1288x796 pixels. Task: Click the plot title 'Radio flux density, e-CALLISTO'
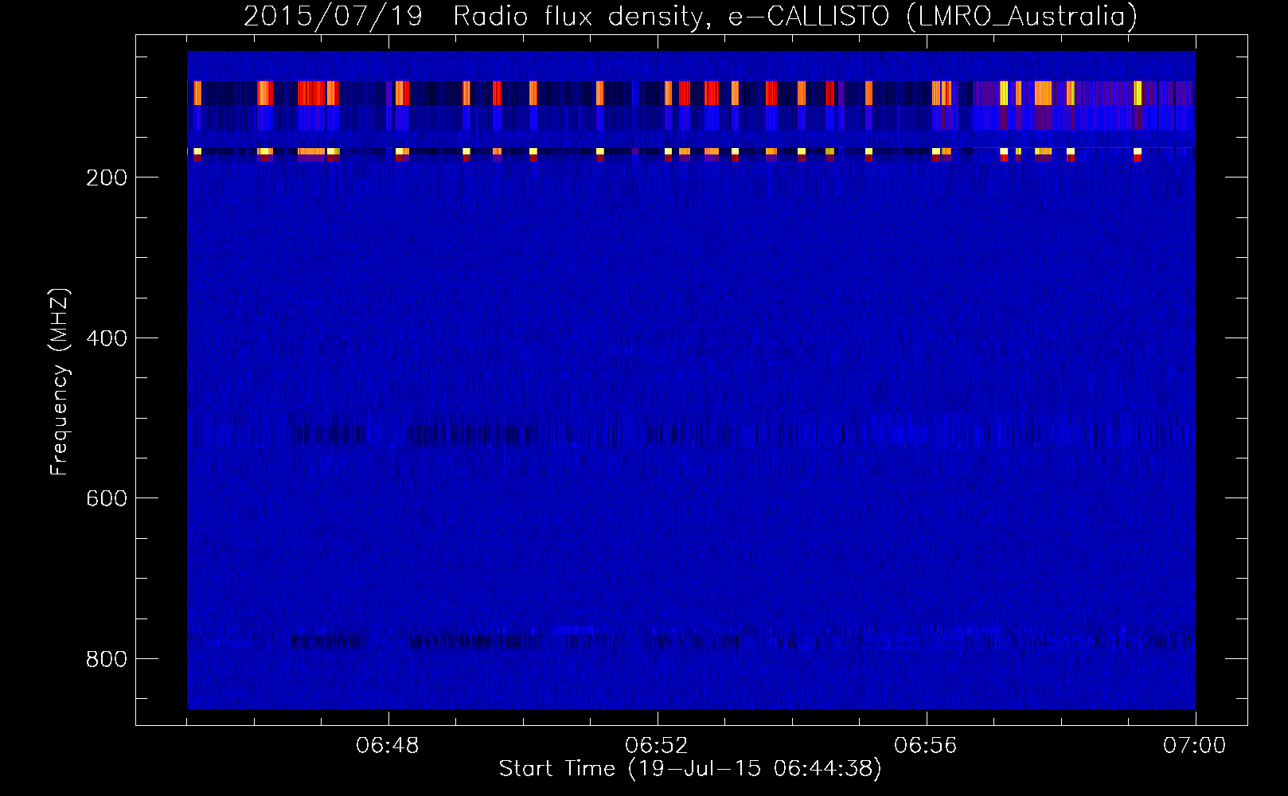coord(671,17)
